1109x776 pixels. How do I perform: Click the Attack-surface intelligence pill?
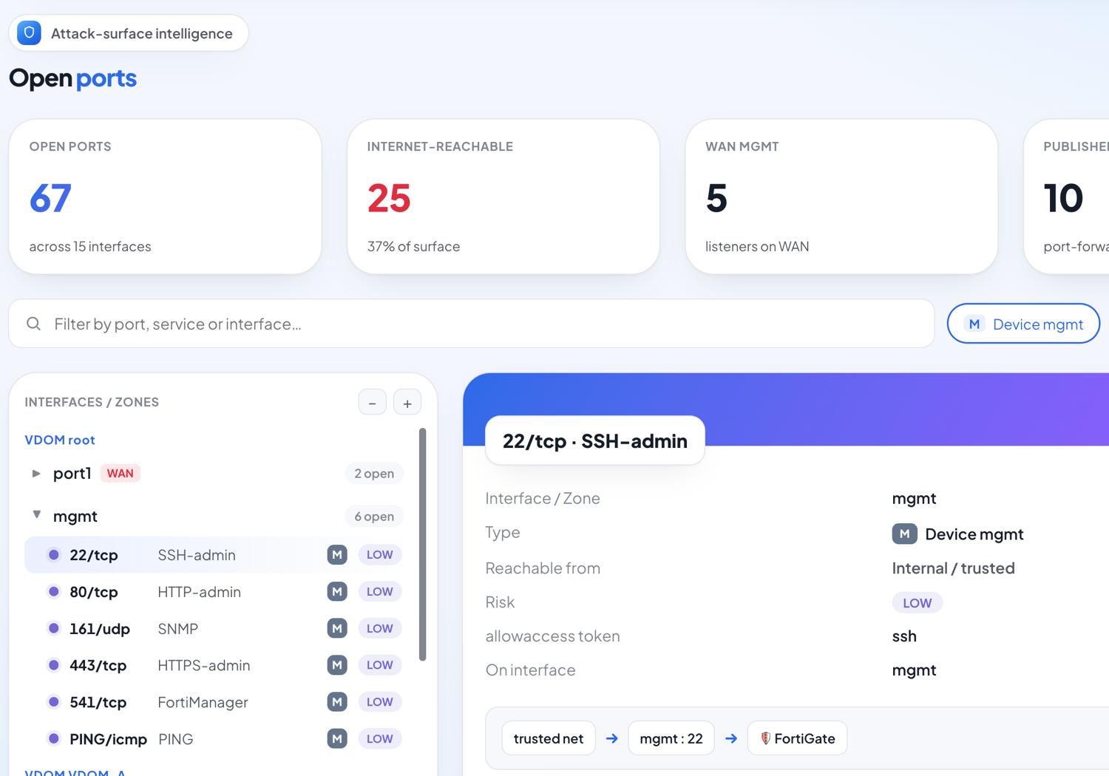[x=129, y=33]
